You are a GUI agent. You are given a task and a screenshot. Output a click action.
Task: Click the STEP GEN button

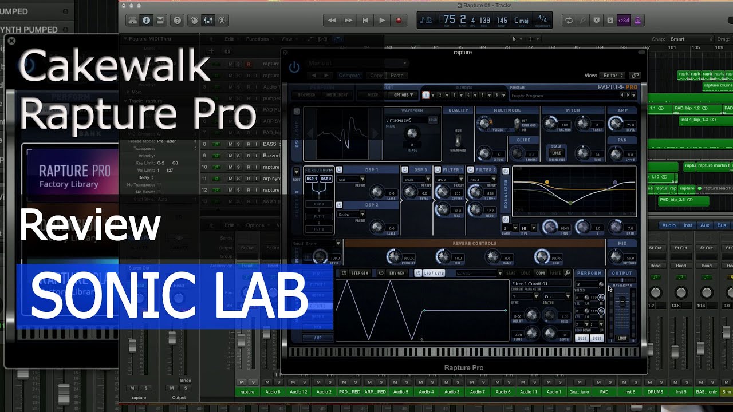tap(359, 273)
